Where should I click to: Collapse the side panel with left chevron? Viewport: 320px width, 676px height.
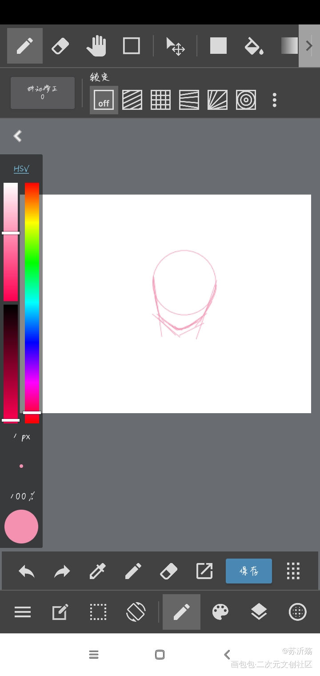(18, 136)
